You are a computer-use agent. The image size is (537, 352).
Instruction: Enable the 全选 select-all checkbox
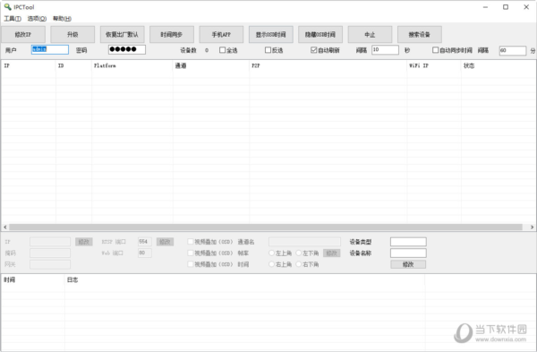223,50
